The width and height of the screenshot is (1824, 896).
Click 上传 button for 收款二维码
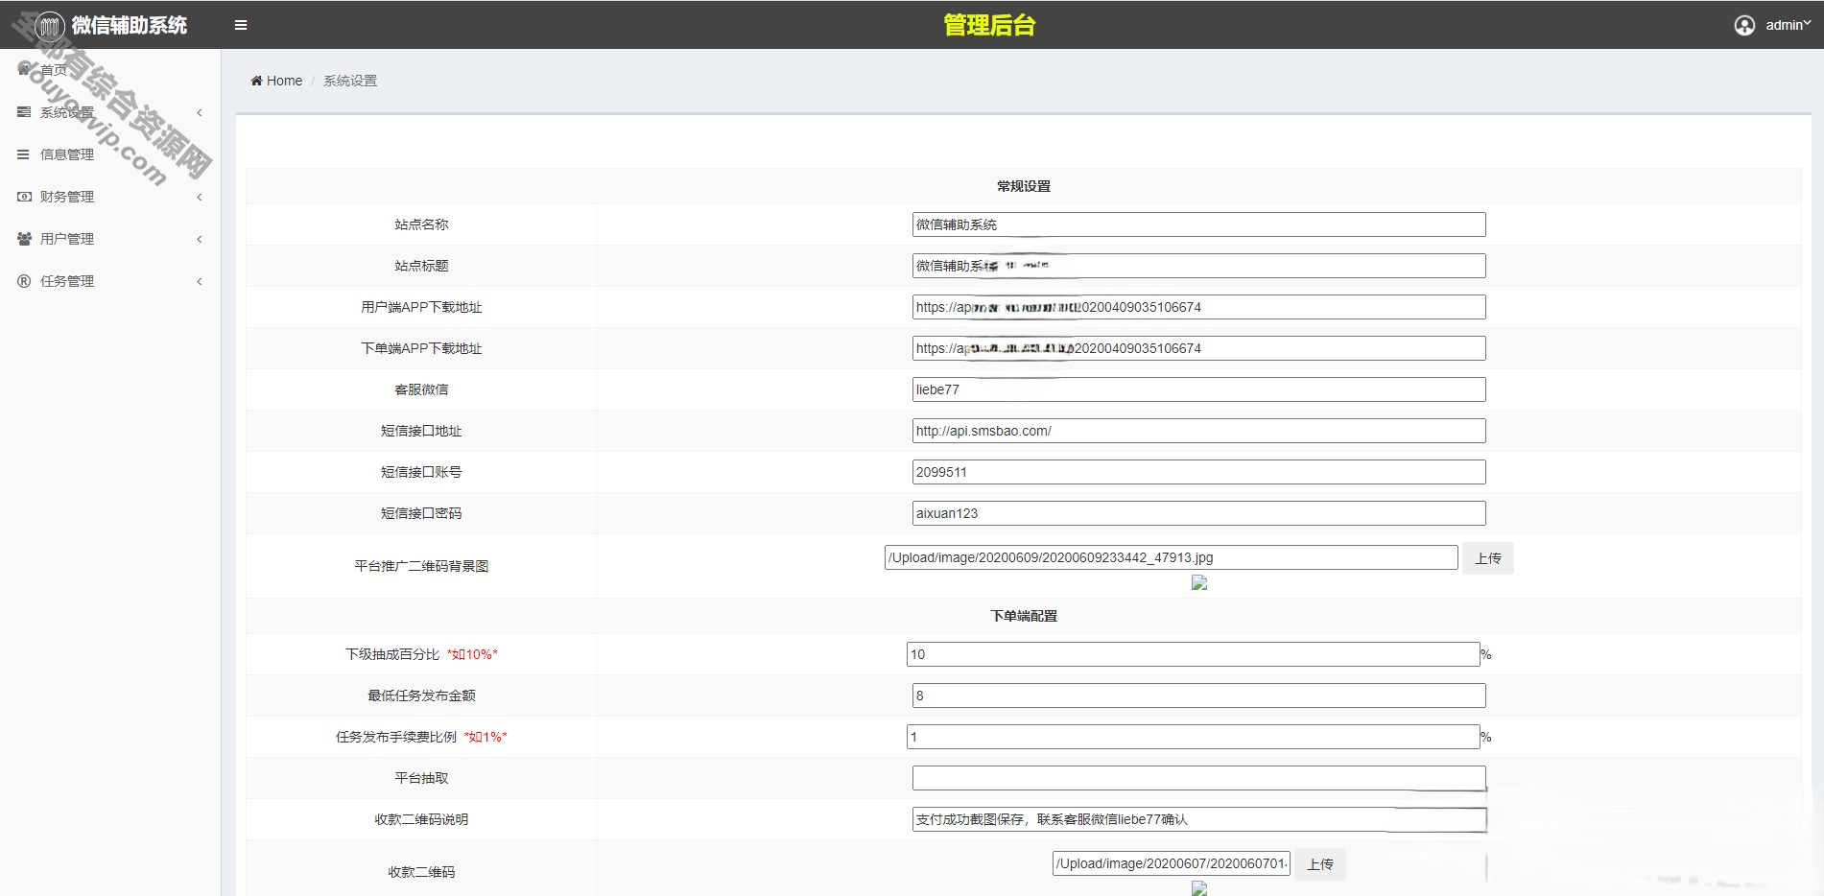click(x=1320, y=864)
